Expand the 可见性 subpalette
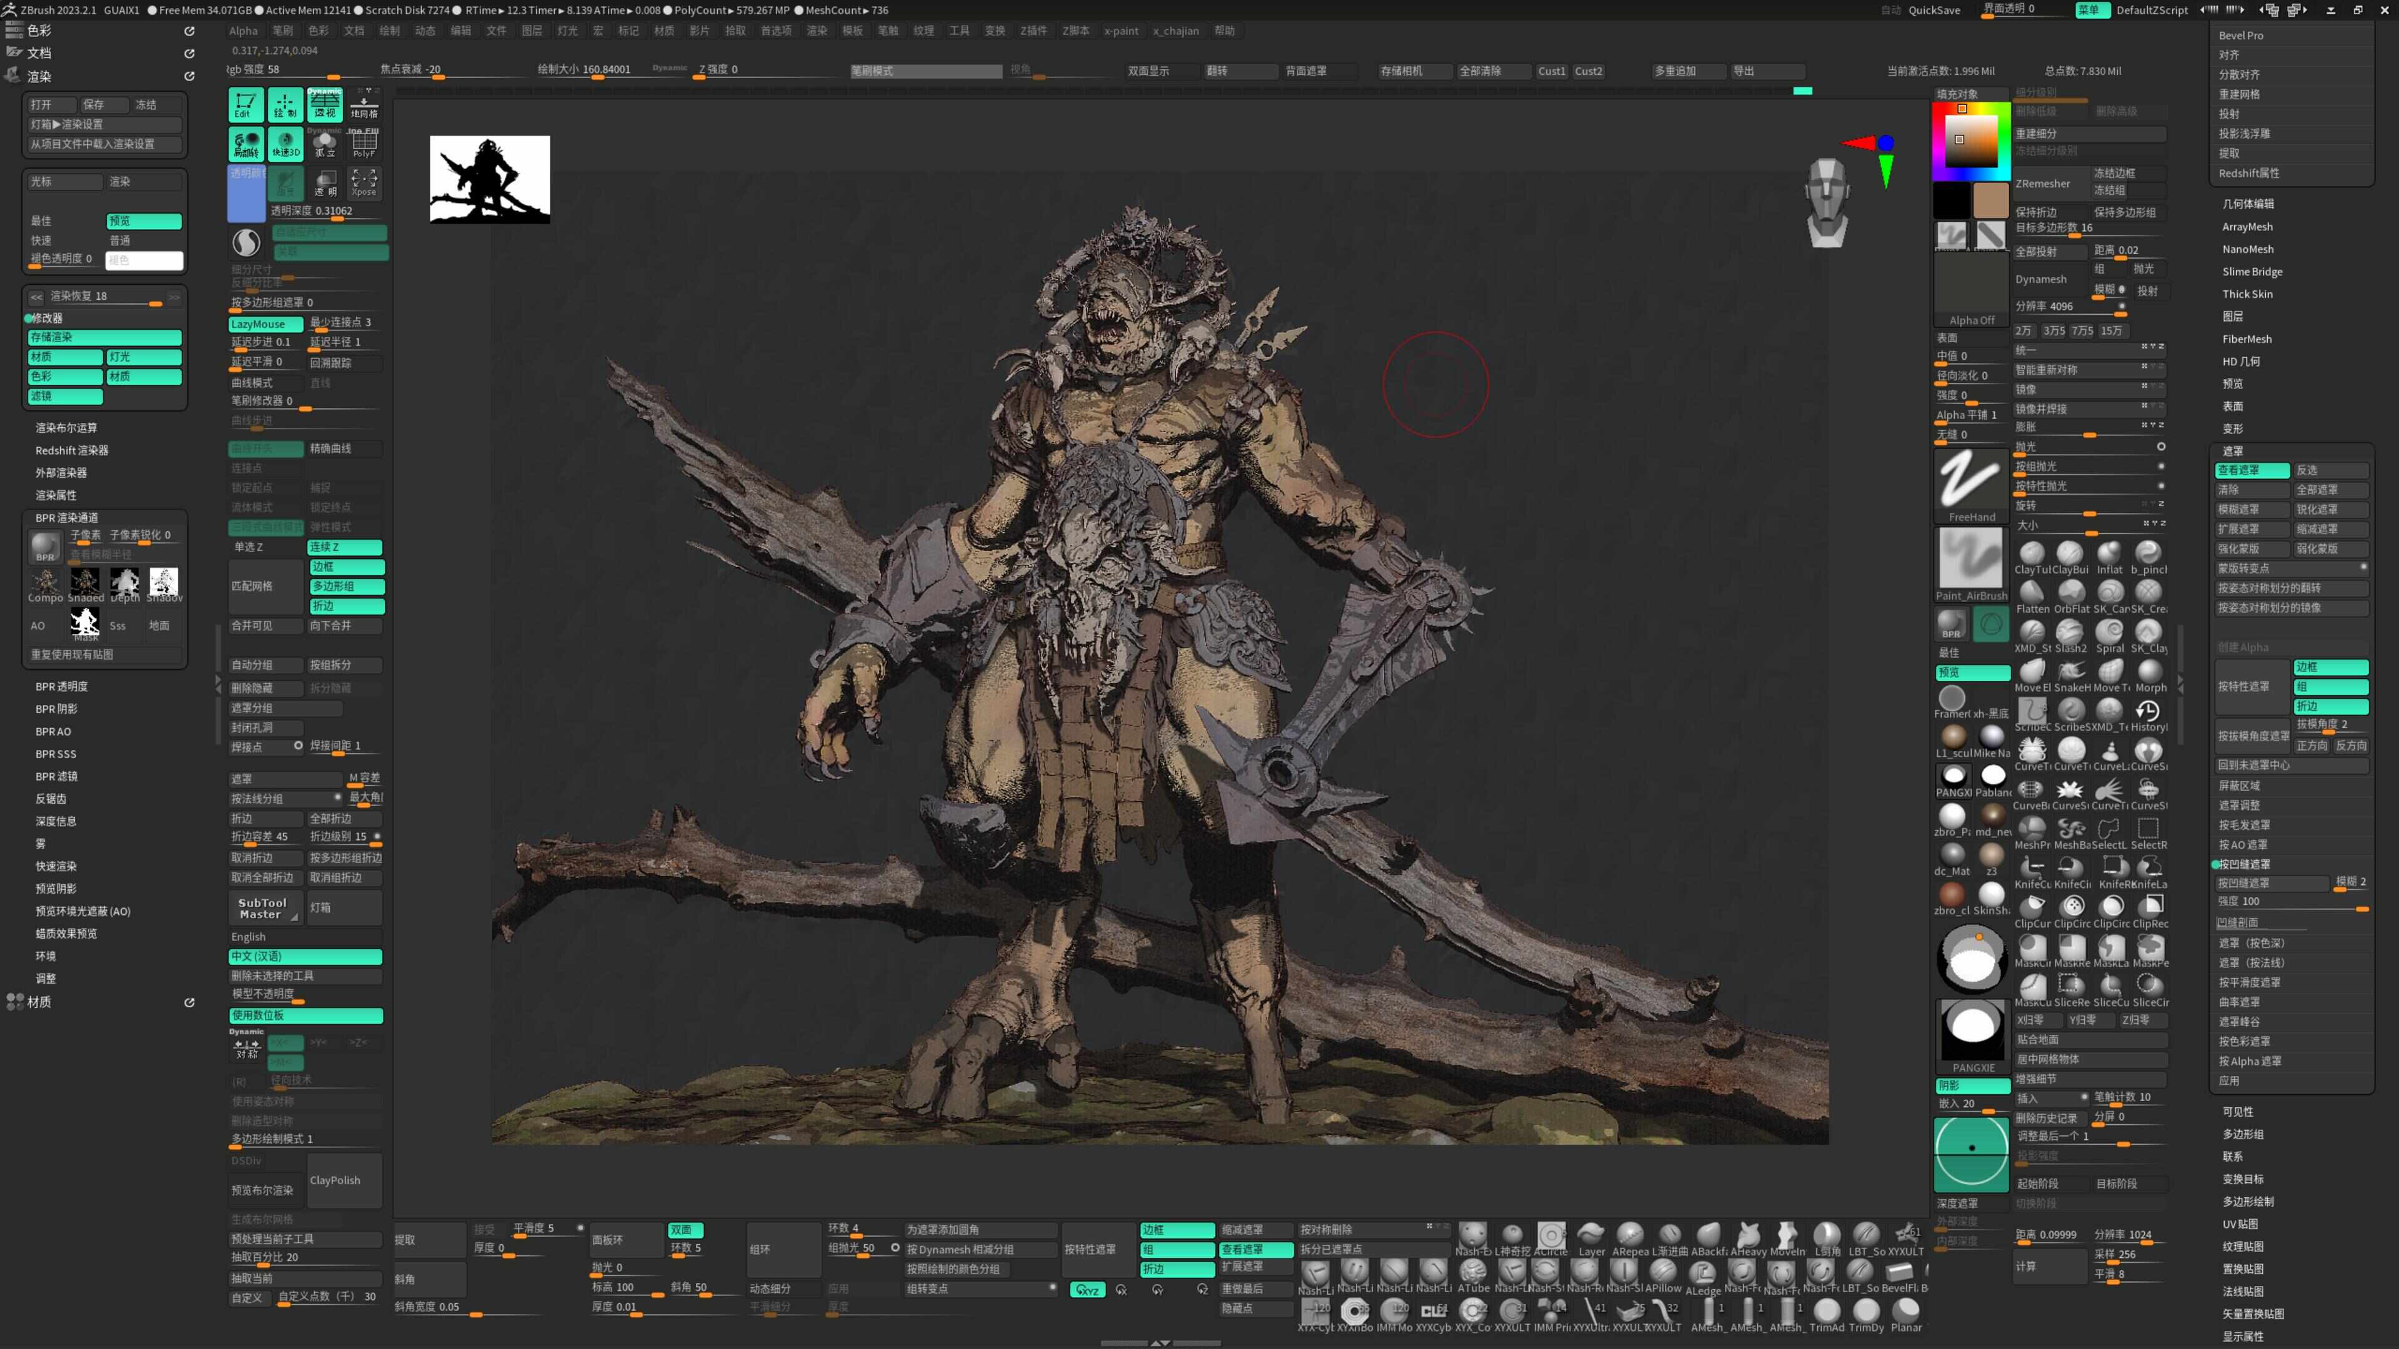This screenshot has width=2399, height=1349. [x=2237, y=1112]
